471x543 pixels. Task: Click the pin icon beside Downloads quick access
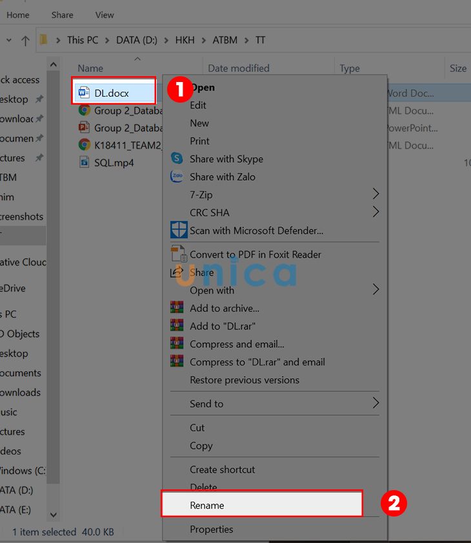point(40,118)
